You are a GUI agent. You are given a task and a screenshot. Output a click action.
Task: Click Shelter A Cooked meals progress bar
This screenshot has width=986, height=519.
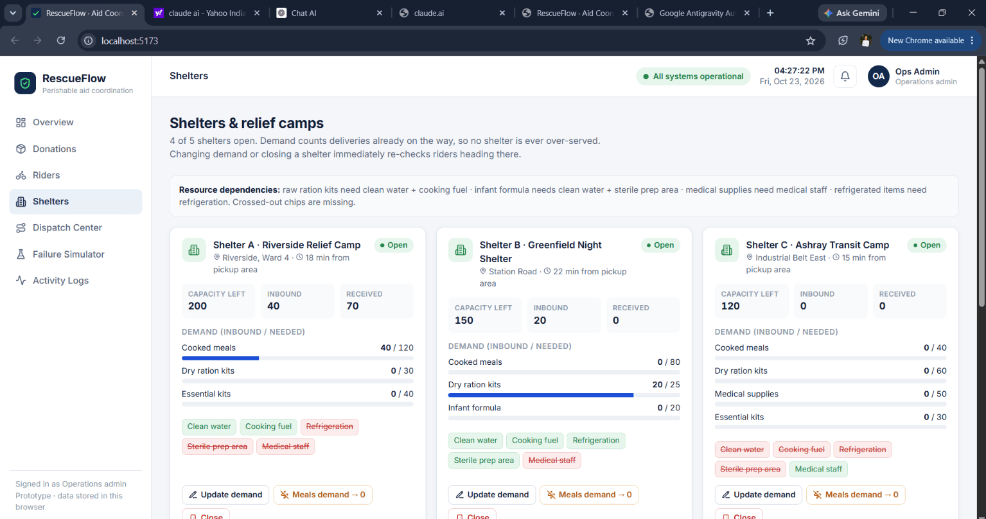tap(297, 358)
